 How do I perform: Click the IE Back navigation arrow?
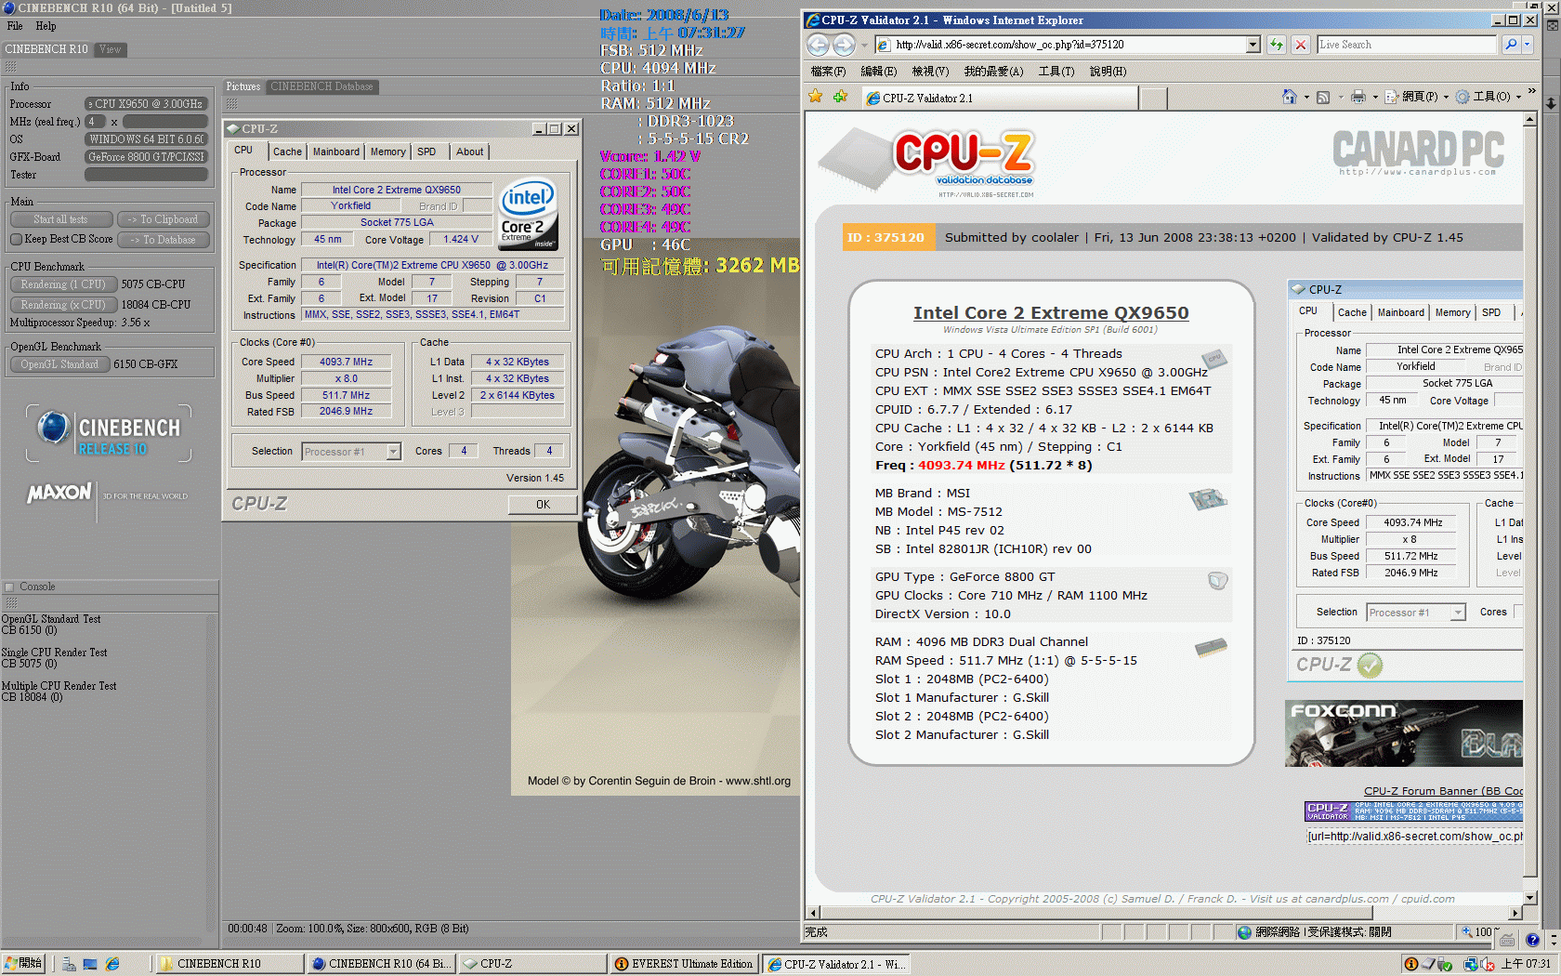[818, 45]
